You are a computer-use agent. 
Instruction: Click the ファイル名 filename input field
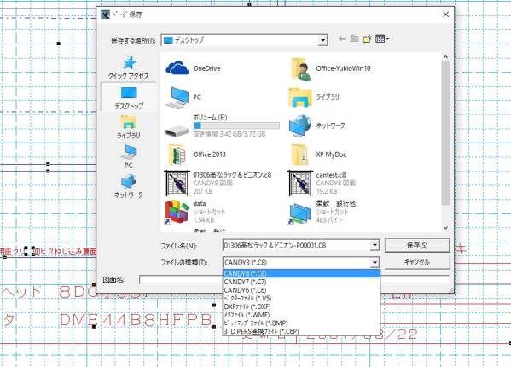click(297, 245)
